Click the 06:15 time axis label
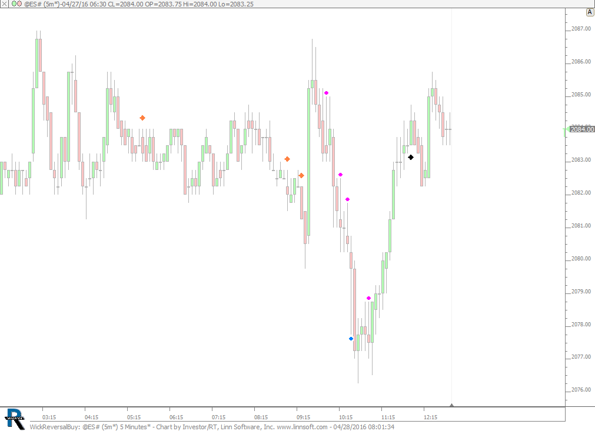This screenshot has width=595, height=431. [176, 417]
